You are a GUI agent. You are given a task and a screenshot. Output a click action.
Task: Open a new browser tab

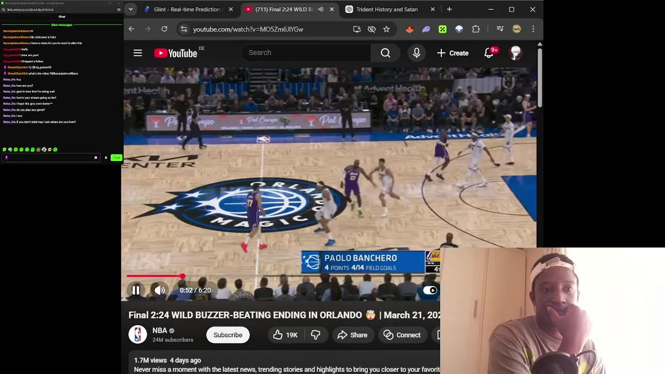pos(449,9)
